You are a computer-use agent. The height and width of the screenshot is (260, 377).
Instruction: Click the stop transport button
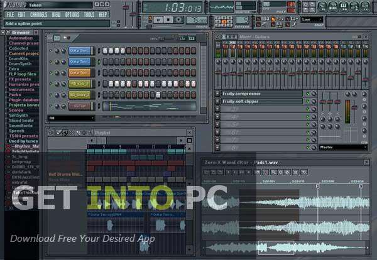point(168,19)
